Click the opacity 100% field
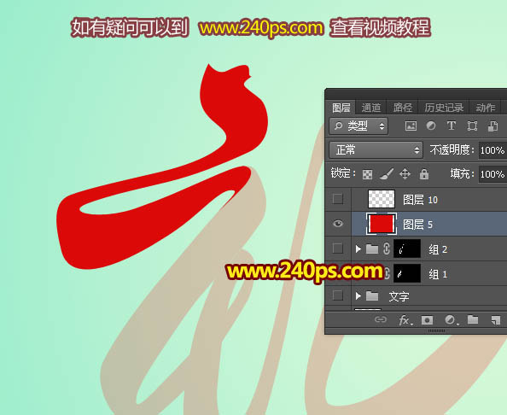This screenshot has width=507, height=415. click(492, 150)
